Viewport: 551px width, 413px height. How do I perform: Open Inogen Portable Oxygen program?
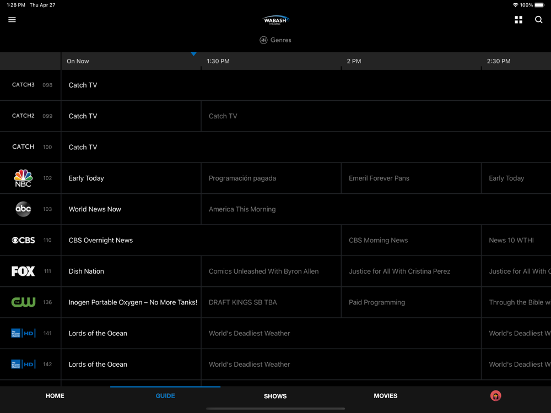tap(131, 302)
